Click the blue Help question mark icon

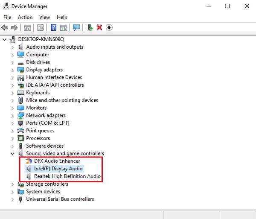tap(54, 27)
